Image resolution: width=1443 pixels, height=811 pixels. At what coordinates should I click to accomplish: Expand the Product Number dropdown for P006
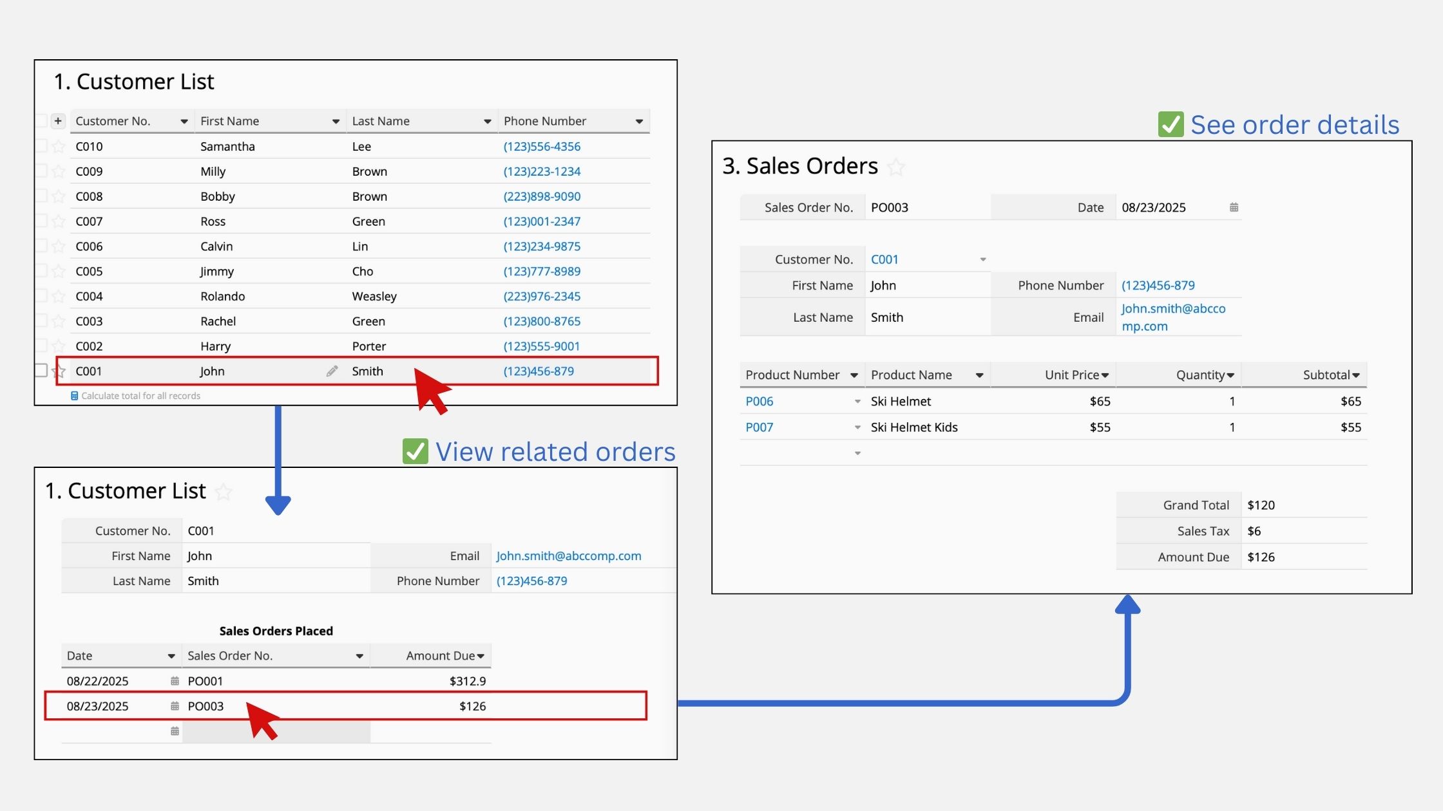[857, 401]
